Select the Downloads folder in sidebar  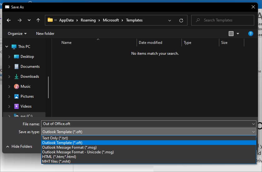point(30,77)
